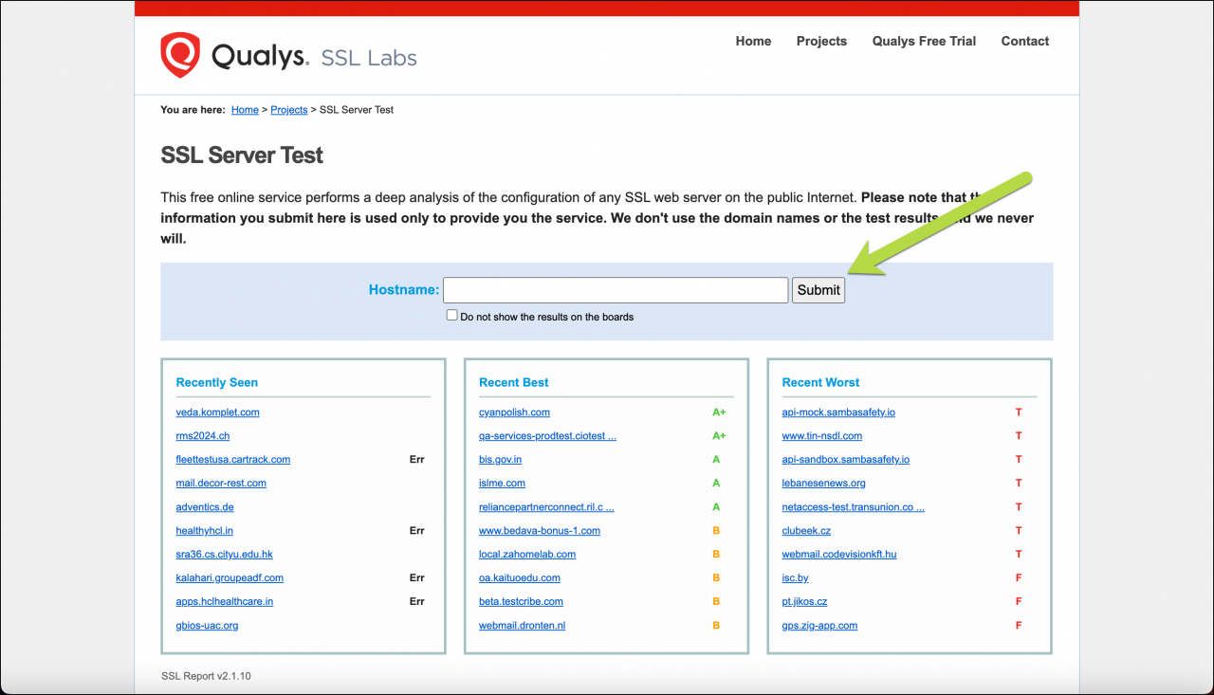Screen dimensions: 1214x695
Task: Open www.tin-nsdl.com link
Action: [x=822, y=436]
